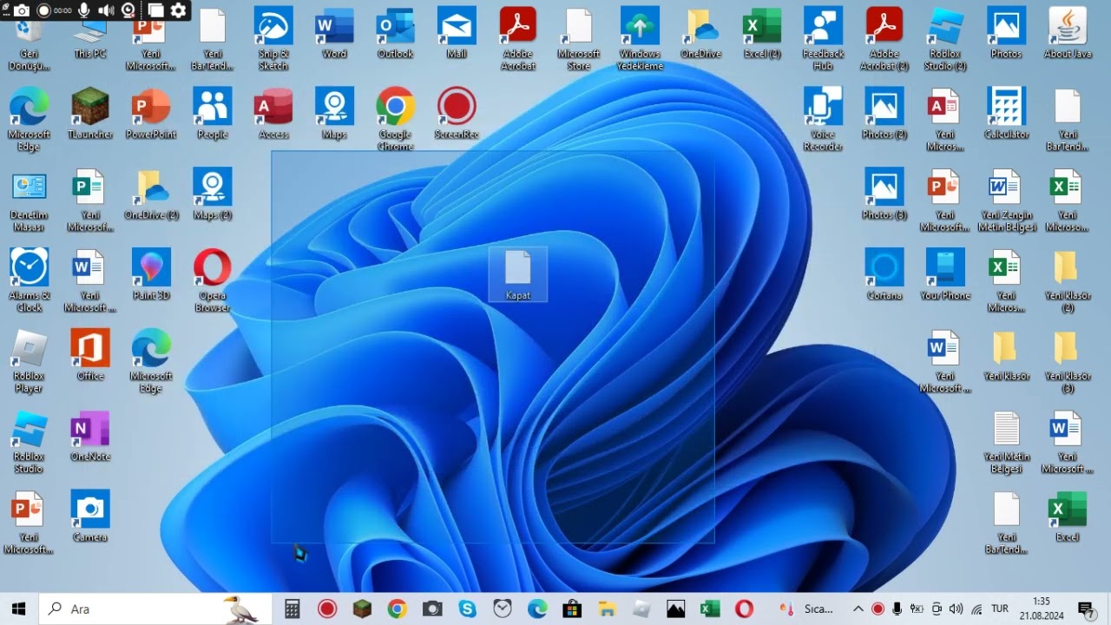Open the Windows Yedekleme shortcut
The height and width of the screenshot is (625, 1111).
[x=640, y=39]
